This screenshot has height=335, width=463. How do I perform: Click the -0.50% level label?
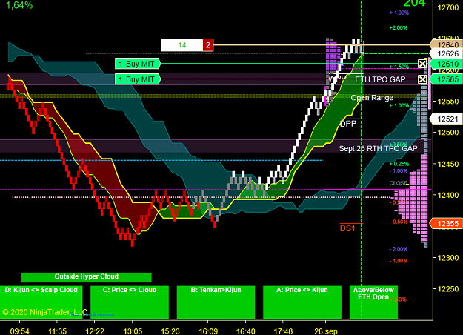coord(399,222)
